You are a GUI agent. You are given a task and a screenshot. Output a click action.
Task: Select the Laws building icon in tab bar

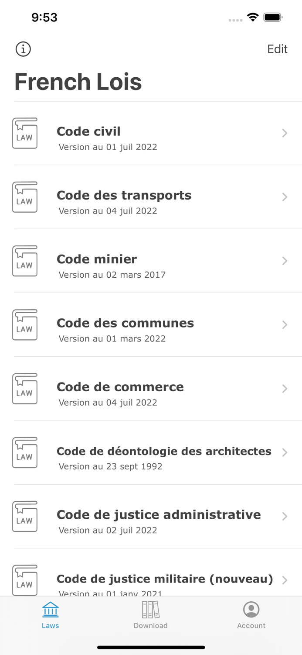tap(50, 608)
